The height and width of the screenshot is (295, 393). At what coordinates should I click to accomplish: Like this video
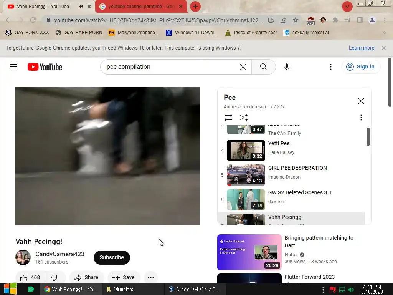[x=30, y=277]
